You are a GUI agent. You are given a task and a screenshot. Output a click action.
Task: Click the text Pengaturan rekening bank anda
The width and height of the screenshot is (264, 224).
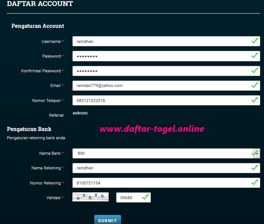point(36,138)
